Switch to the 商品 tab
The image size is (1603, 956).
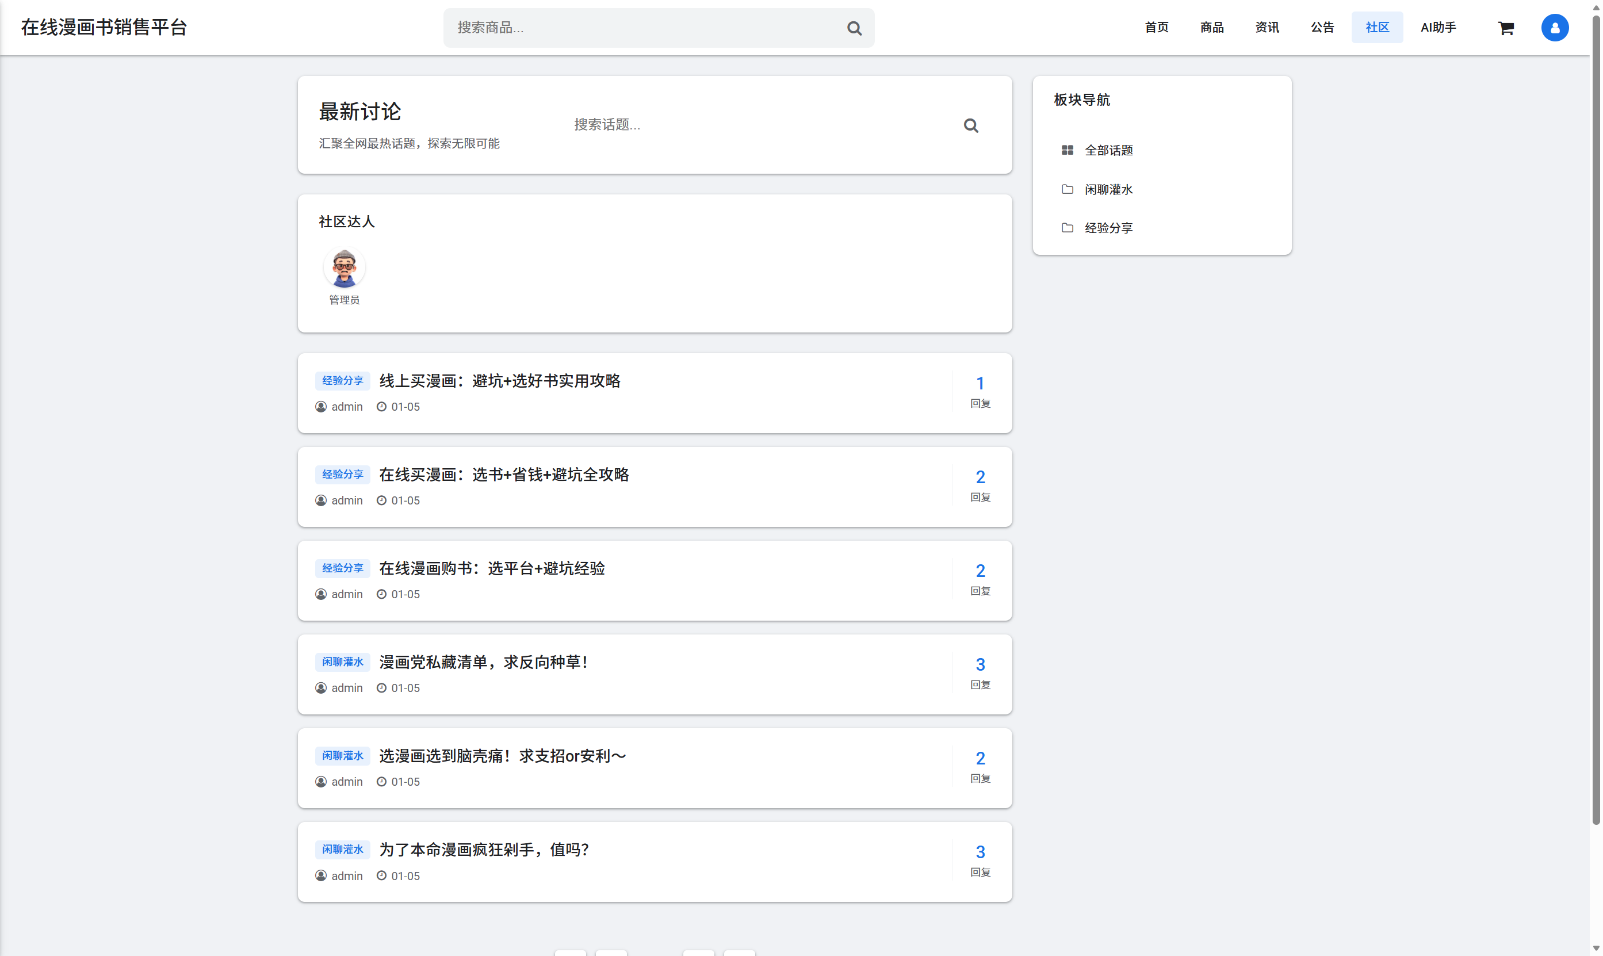tap(1211, 27)
